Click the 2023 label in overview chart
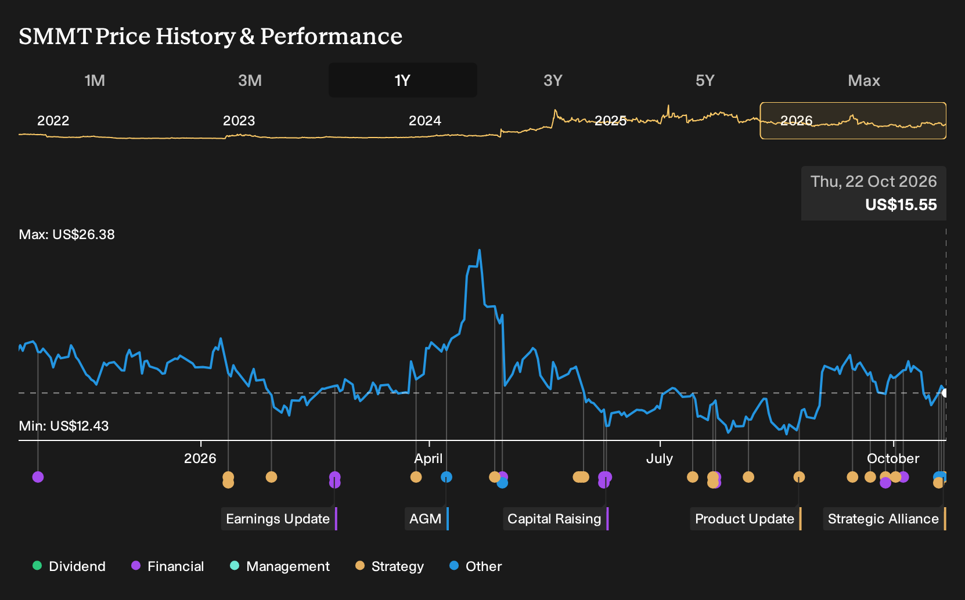The image size is (965, 600). click(239, 121)
